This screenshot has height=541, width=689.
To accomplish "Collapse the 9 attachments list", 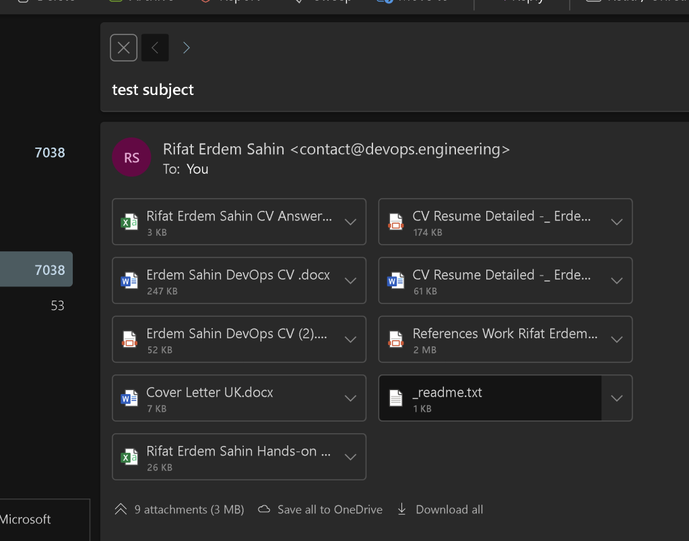I will [x=121, y=509].
